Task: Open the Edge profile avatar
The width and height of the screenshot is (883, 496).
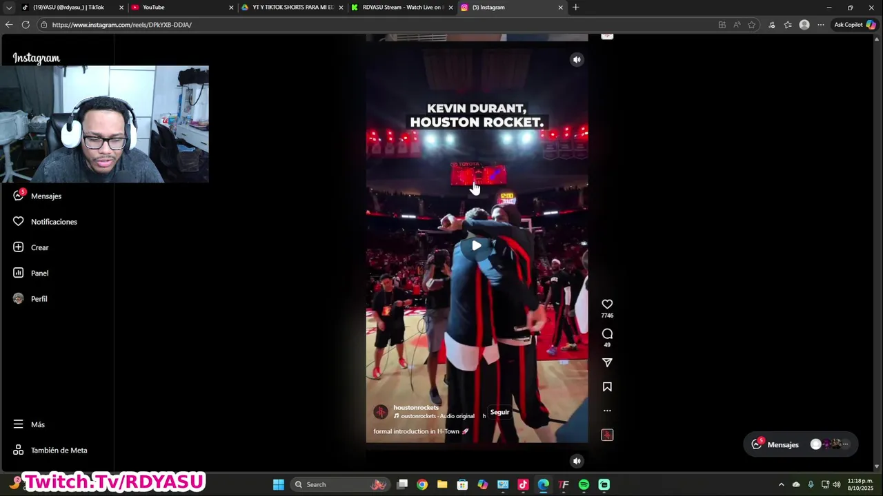Action: pos(804,25)
